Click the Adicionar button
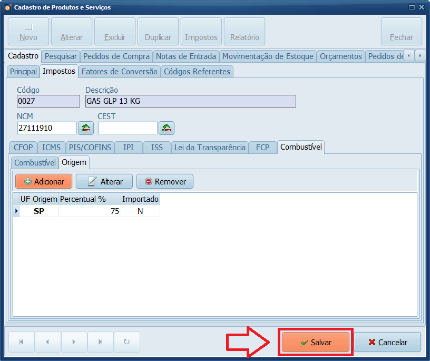Screen dimensions: 430x361 (44, 182)
